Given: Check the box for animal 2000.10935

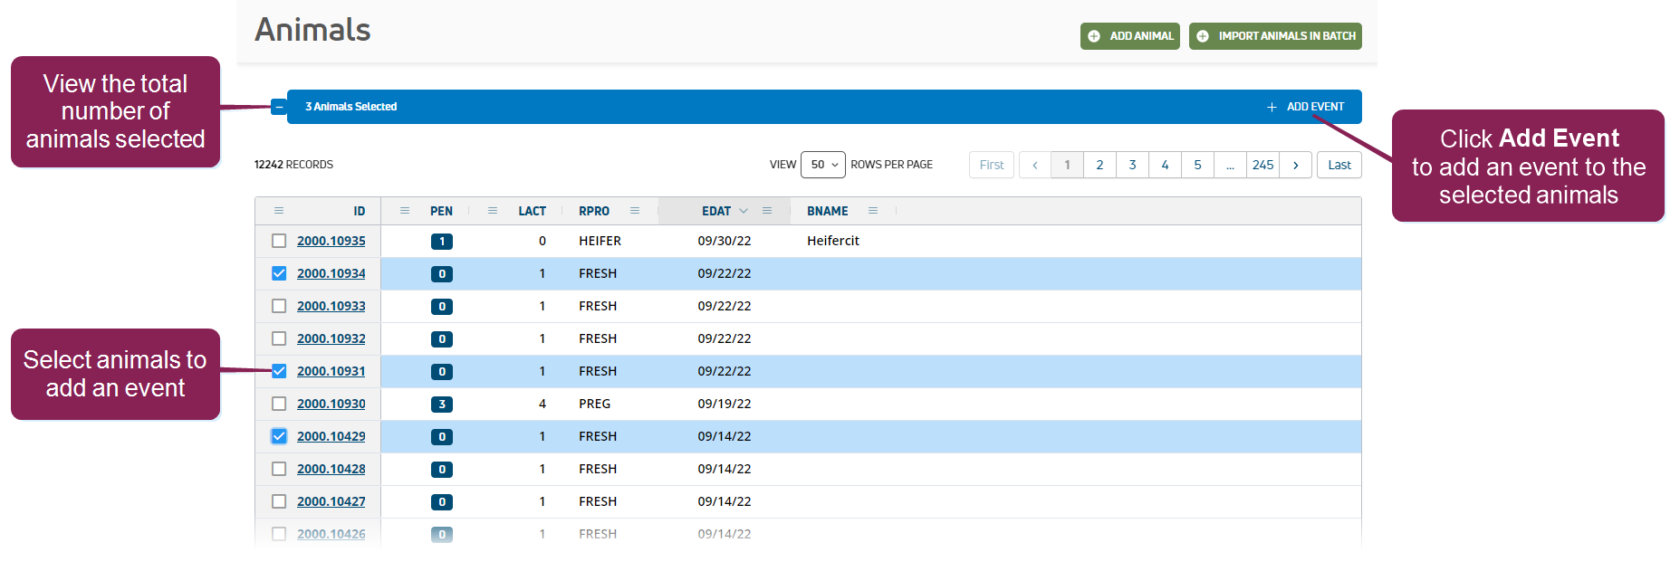Looking at the screenshot, I should point(279,241).
